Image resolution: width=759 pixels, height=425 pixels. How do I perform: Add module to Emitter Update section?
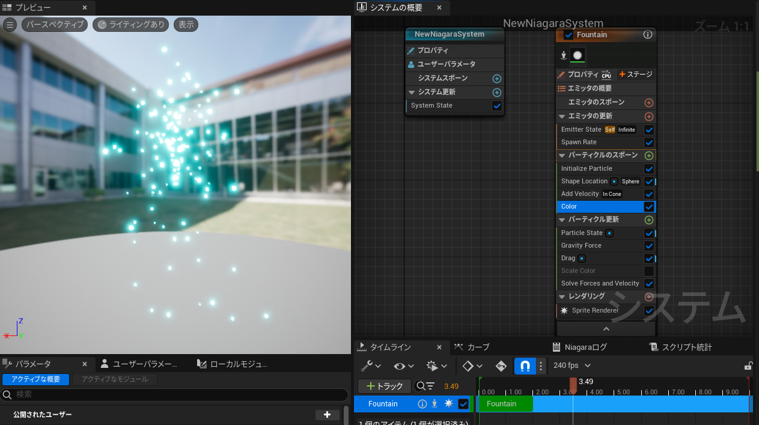[648, 117]
